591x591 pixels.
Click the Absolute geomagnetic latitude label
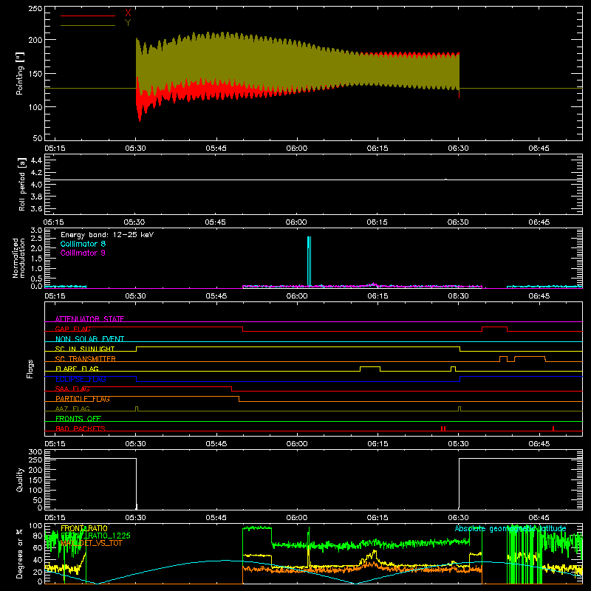(x=510, y=528)
